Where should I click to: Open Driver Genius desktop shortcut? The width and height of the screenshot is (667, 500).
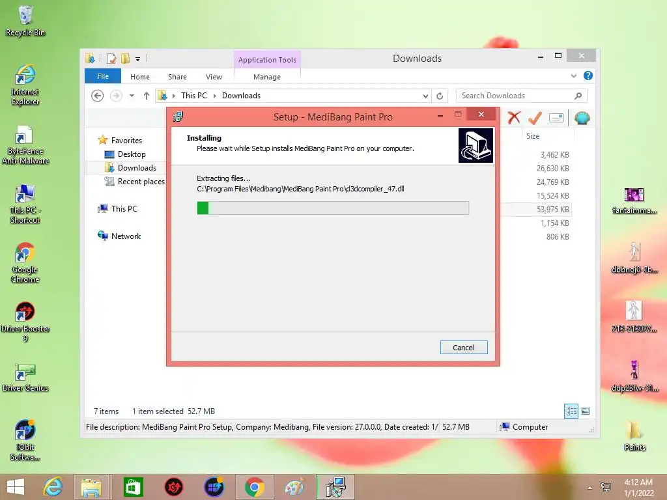tap(25, 378)
